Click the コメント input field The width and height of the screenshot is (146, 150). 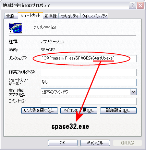[x=89, y=101]
